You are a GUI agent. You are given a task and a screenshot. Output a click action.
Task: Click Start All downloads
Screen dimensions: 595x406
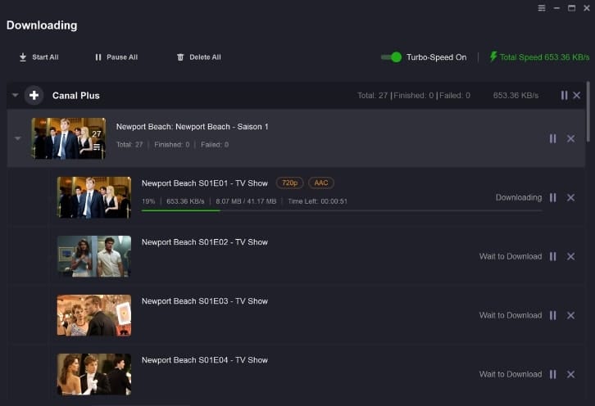[39, 57]
